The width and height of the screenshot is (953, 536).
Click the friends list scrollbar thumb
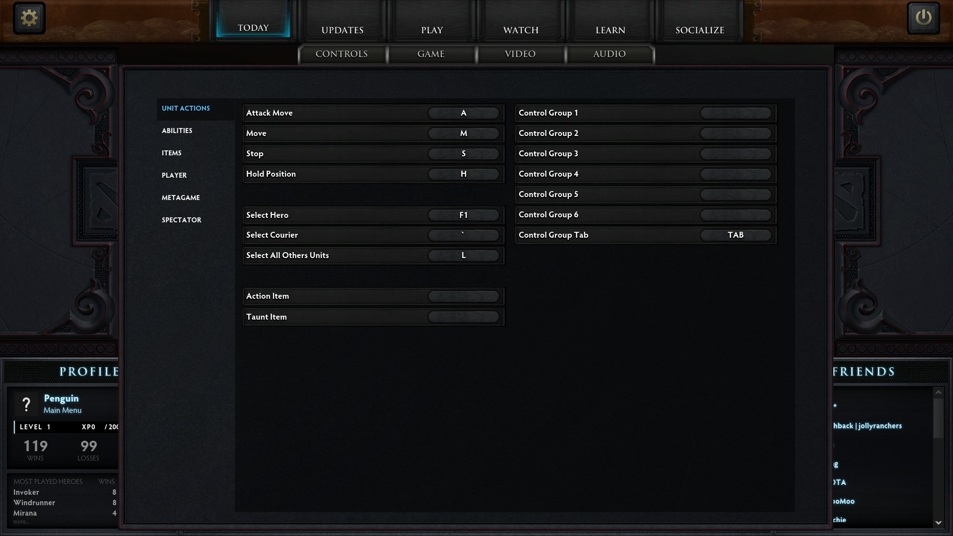pos(938,418)
